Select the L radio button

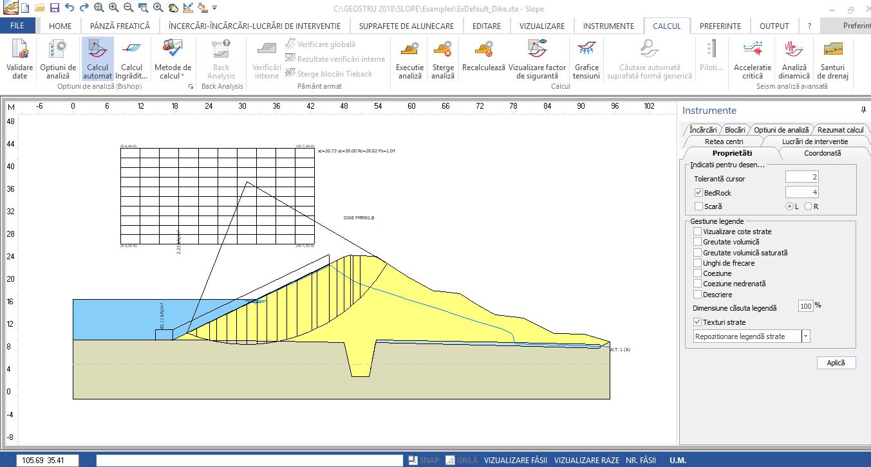[x=789, y=206]
